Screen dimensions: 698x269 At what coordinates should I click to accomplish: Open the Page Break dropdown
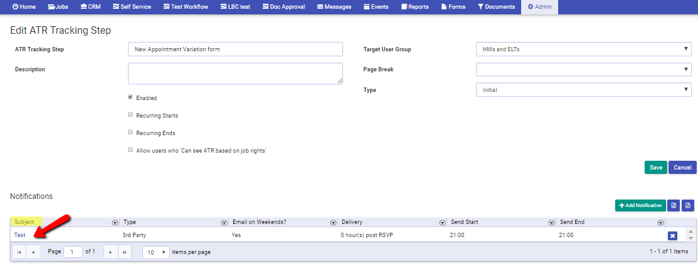(x=584, y=69)
